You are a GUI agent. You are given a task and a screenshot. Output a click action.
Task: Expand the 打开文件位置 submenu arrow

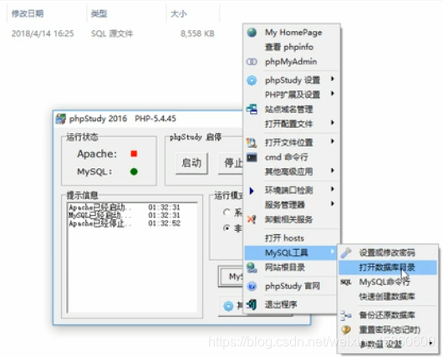[333, 141]
